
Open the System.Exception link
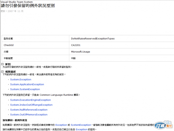point(21,80)
